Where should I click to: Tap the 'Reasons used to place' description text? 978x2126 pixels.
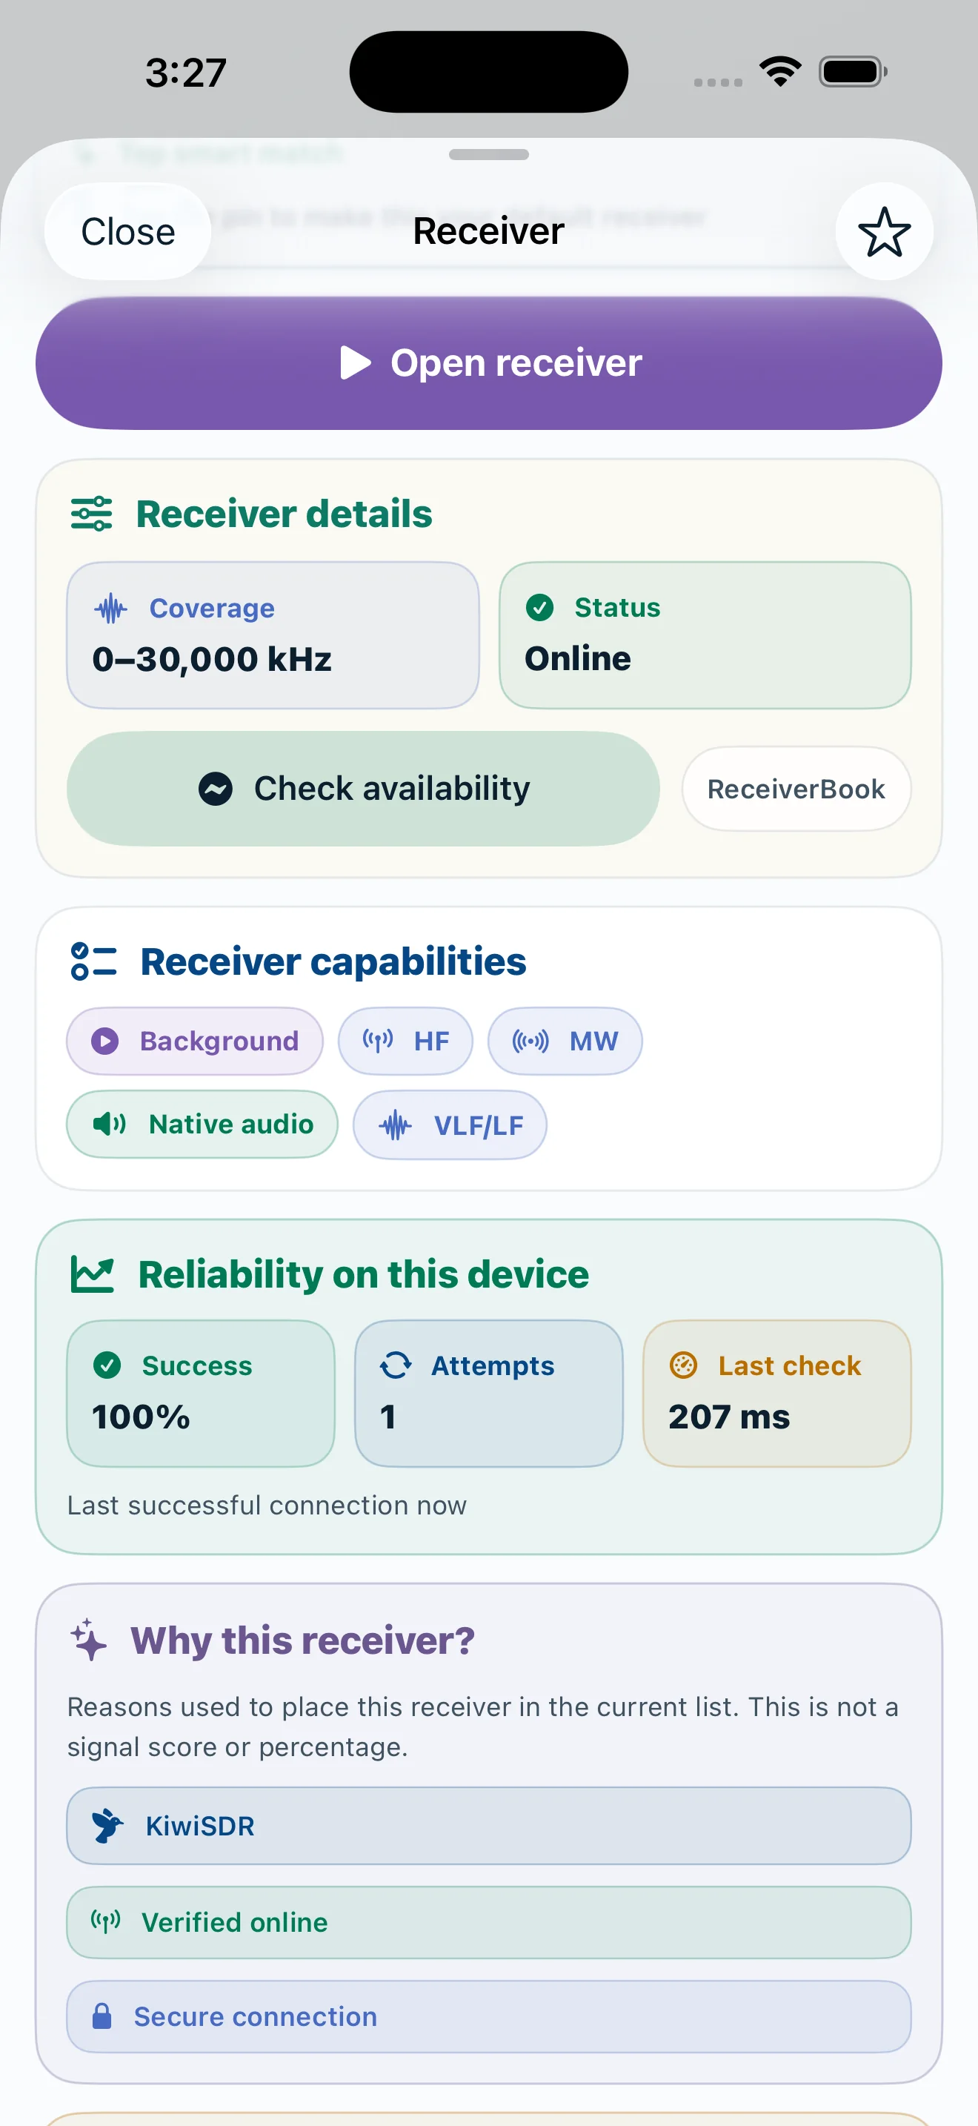coord(483,1726)
